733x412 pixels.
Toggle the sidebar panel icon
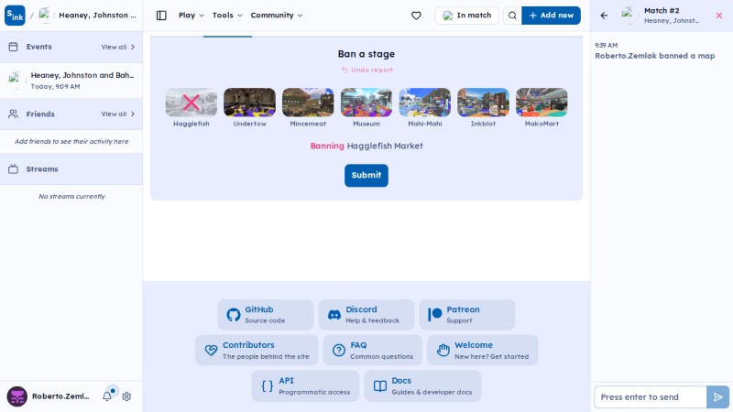161,16
